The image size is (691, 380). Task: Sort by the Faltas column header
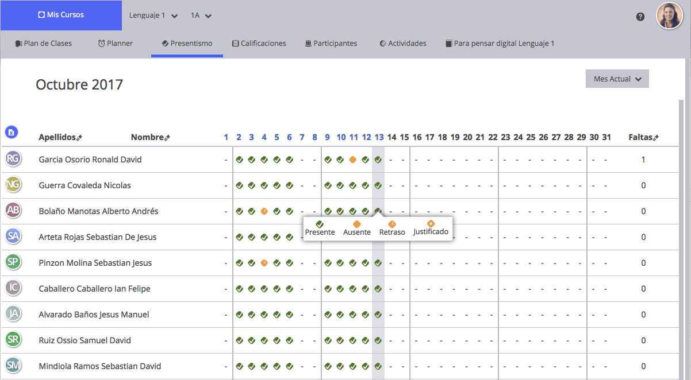[643, 137]
